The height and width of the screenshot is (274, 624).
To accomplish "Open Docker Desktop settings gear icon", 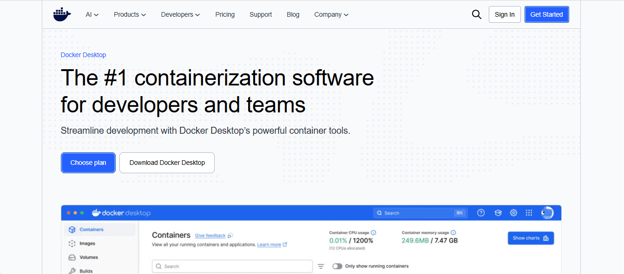I will (513, 212).
